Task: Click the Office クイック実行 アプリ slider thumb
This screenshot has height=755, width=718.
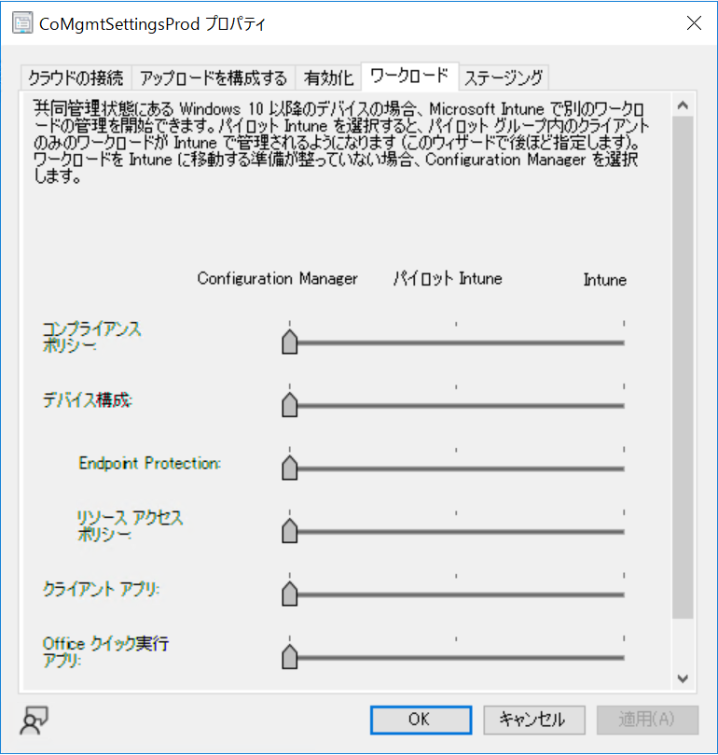Action: tap(290, 656)
